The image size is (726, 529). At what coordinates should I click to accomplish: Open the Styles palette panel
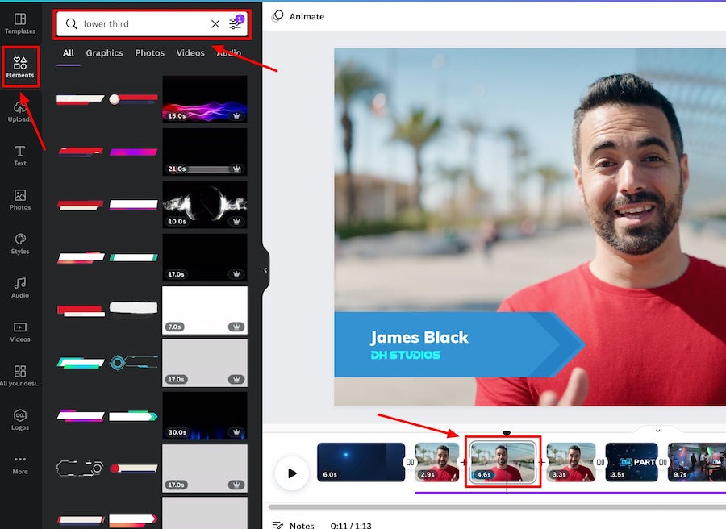(20, 244)
